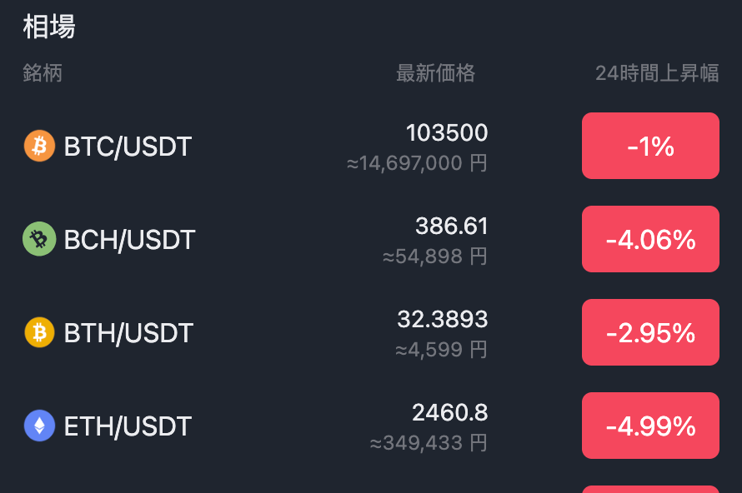The width and height of the screenshot is (742, 493).
Task: Click the partially visible red badge at bottom
Action: [x=650, y=489]
